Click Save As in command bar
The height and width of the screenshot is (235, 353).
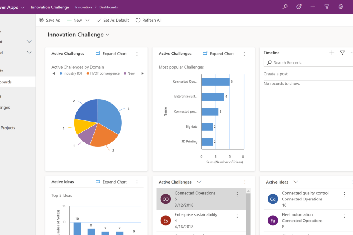[x=50, y=20]
